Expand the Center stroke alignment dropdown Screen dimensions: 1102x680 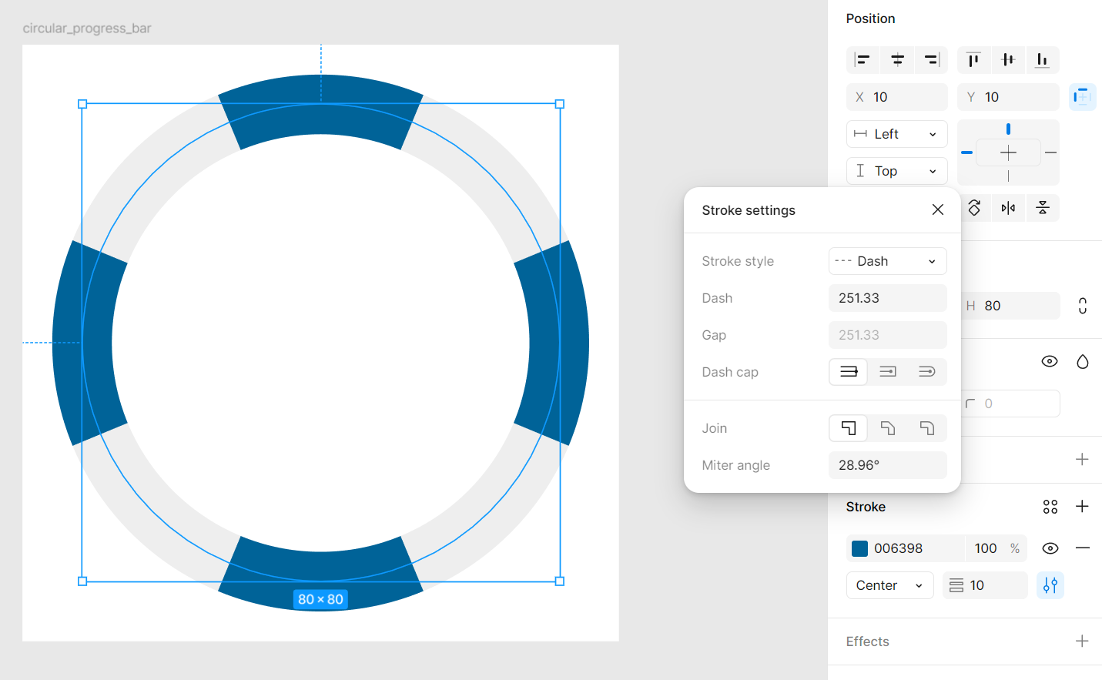889,585
